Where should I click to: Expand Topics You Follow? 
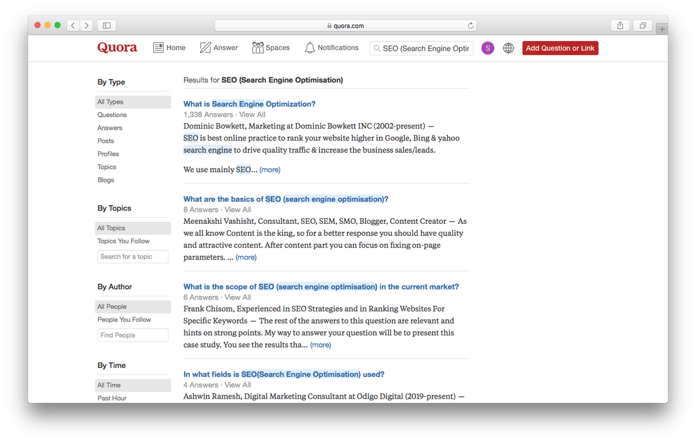(123, 241)
